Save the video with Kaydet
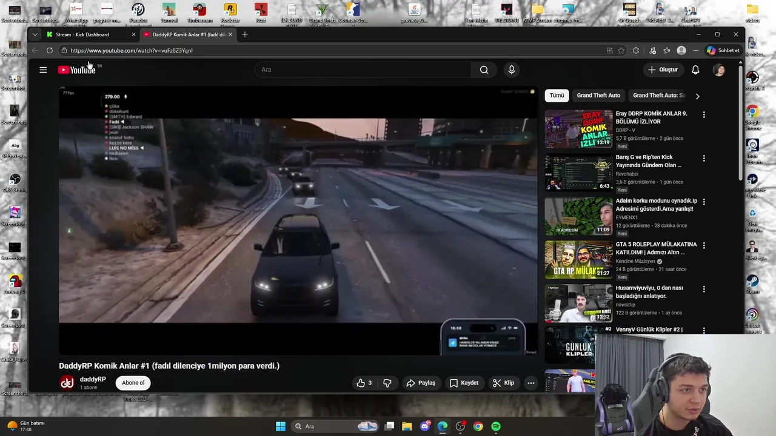This screenshot has width=776, height=436. click(464, 383)
